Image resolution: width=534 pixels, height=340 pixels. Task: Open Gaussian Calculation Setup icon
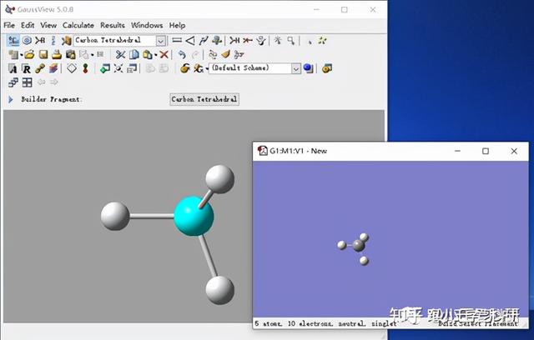point(184,68)
